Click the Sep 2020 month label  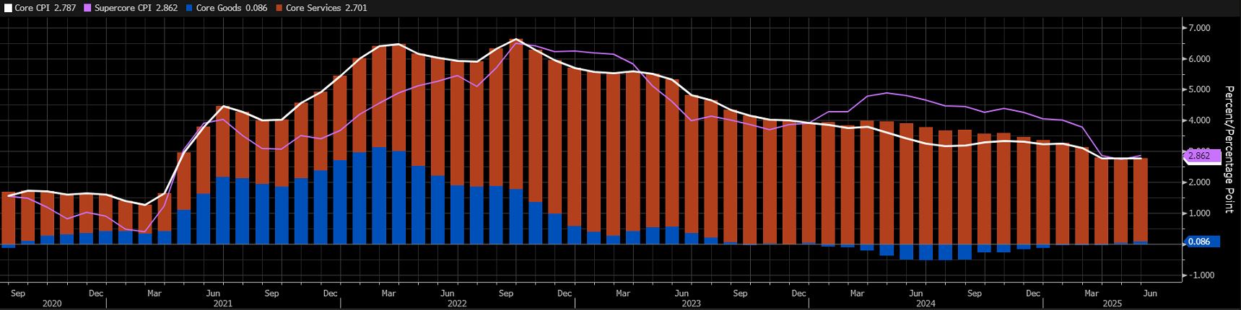tap(19, 293)
